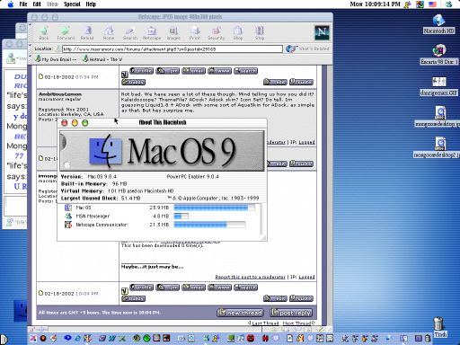Click the Version Mac OS 9.0.4 text
Screen dimensions: 460x345
[x=89, y=176]
